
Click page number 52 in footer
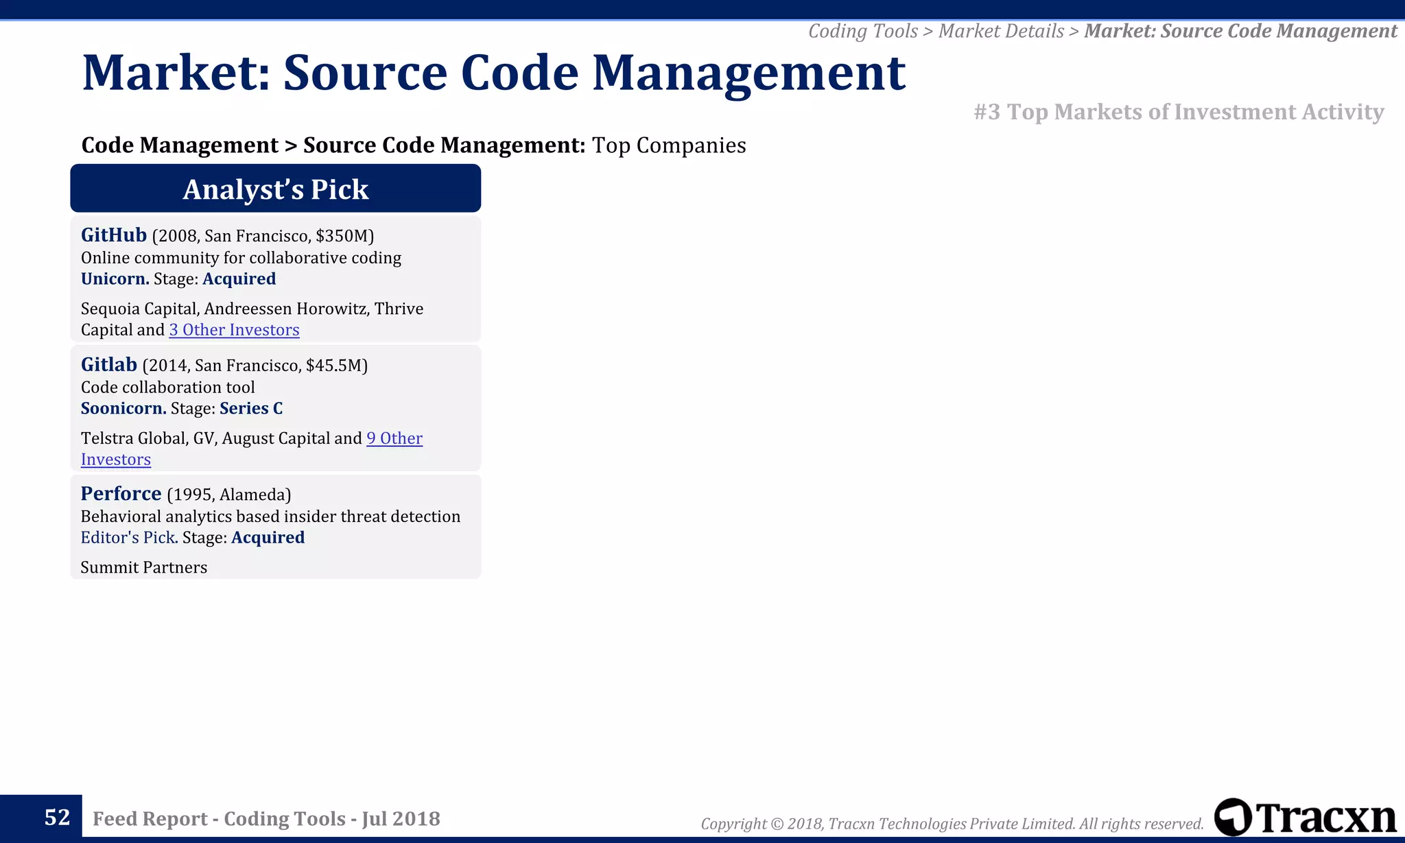tap(58, 817)
